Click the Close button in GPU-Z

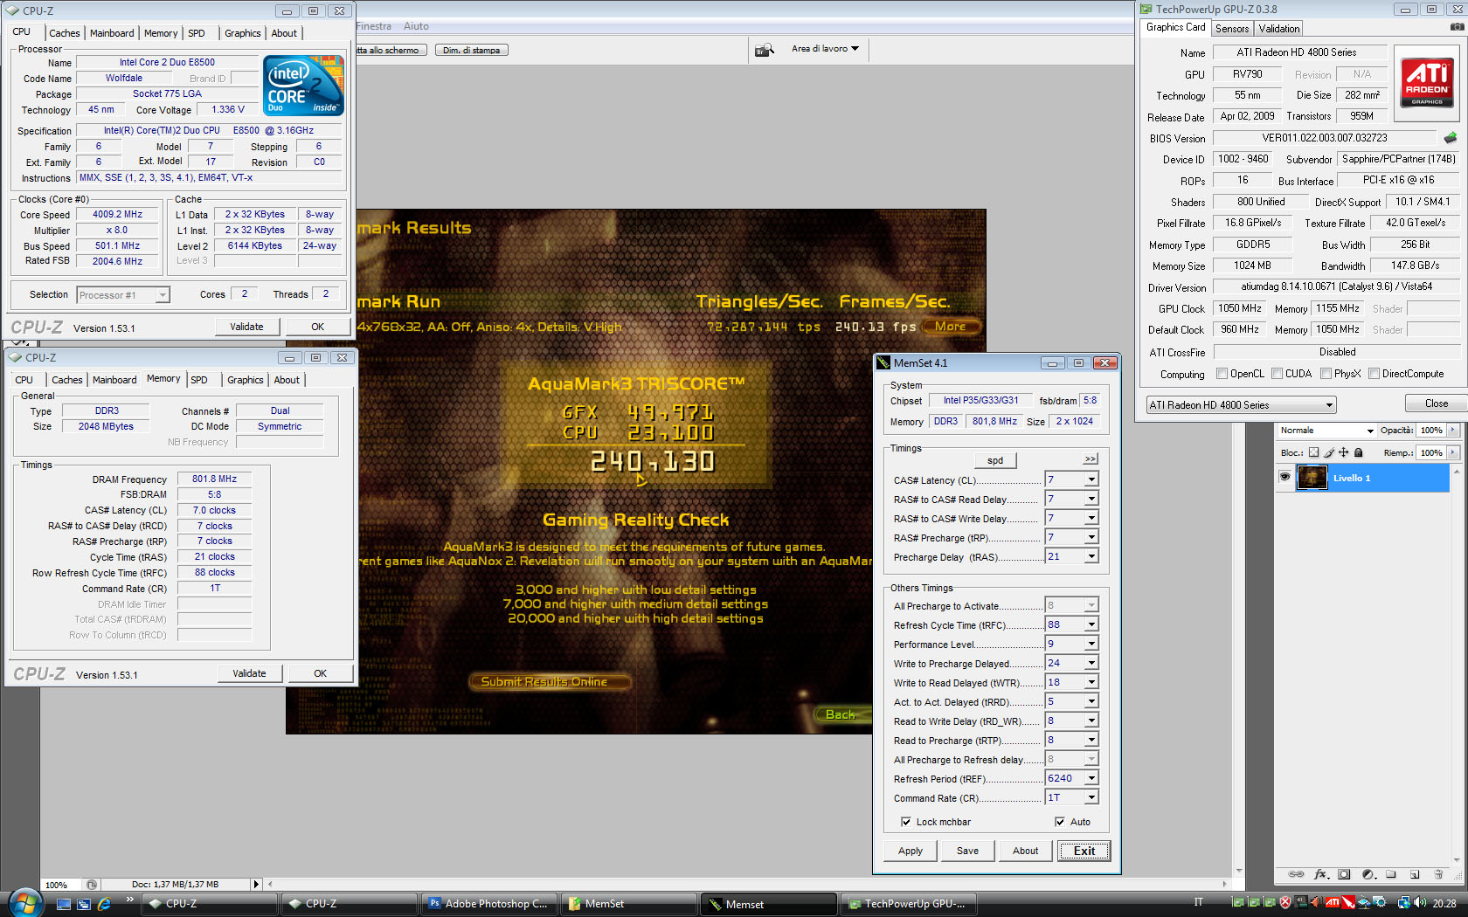click(1436, 403)
